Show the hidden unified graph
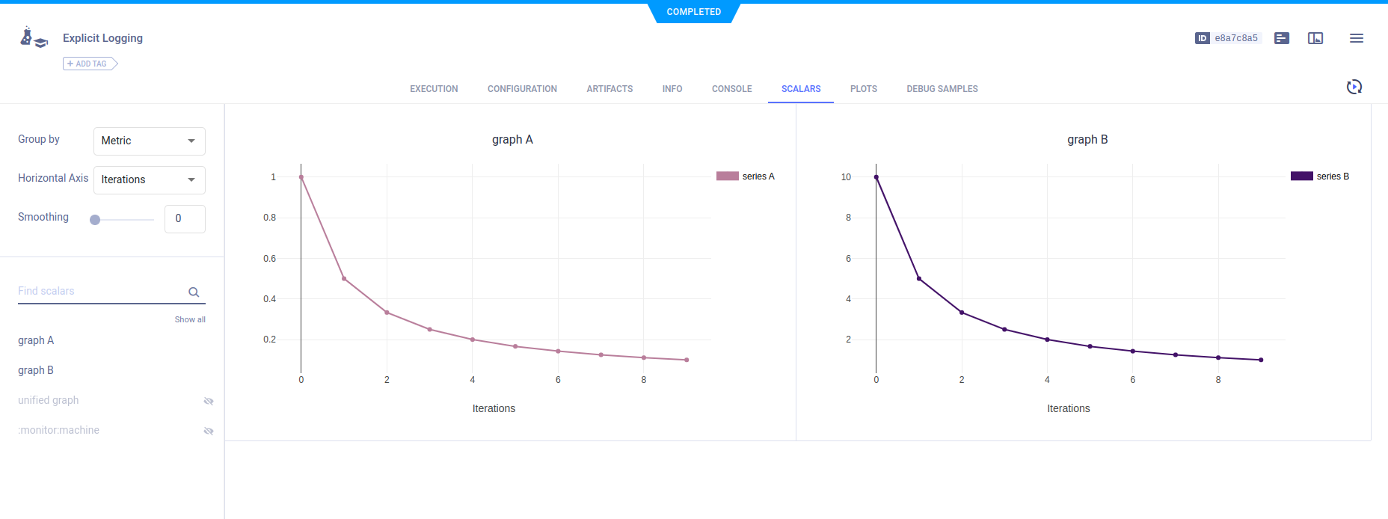The width and height of the screenshot is (1388, 519). [x=209, y=402]
